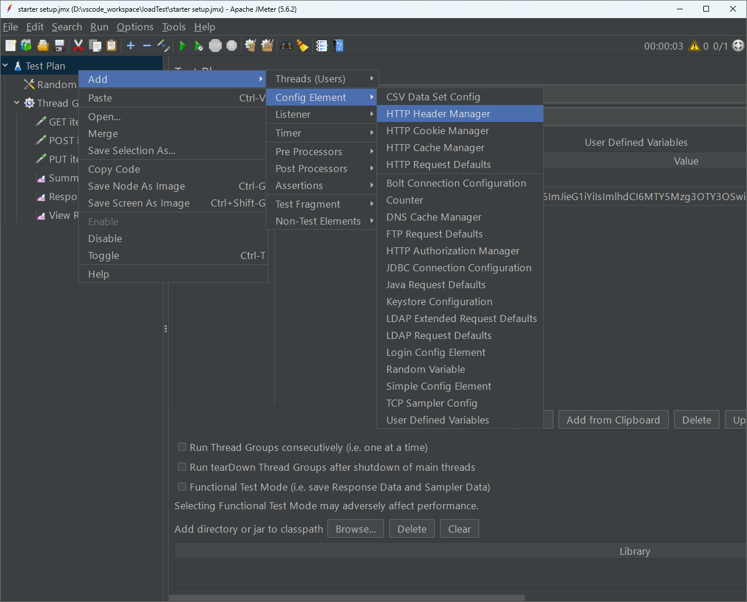Click the Save floppy disk toolbar icon
The width and height of the screenshot is (747, 602).
(x=59, y=45)
